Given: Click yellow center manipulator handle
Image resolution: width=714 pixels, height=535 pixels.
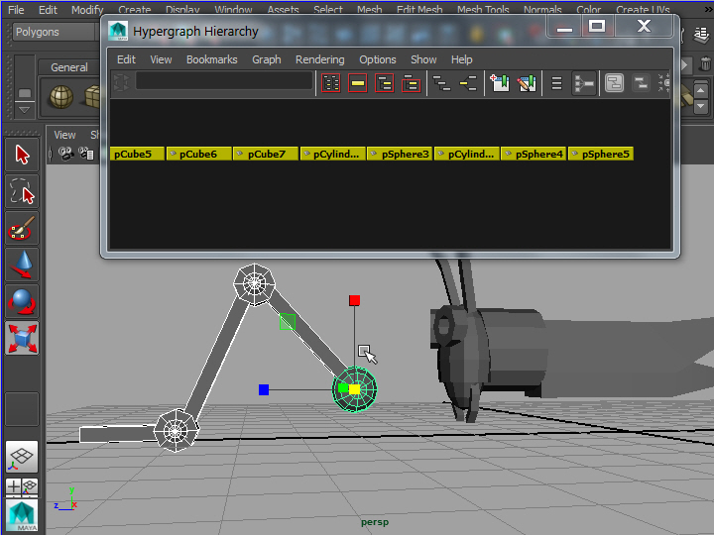Looking at the screenshot, I should tap(355, 389).
